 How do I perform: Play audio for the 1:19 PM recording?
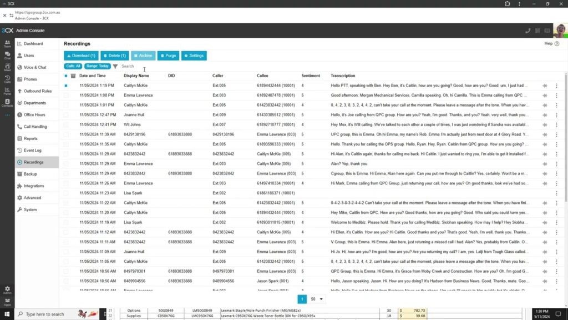tap(545, 86)
